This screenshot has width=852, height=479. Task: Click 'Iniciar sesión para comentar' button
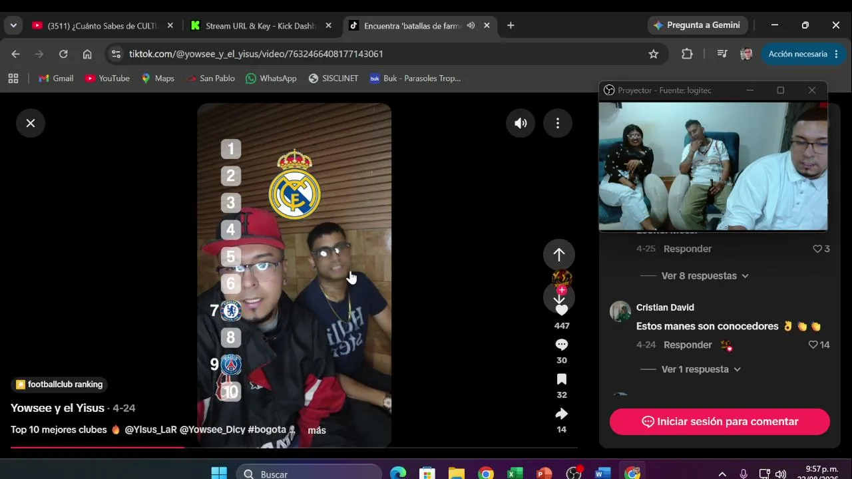pos(720,422)
